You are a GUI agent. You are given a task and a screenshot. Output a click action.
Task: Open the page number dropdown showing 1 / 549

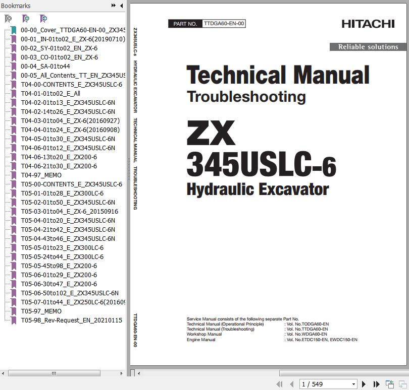353,384
